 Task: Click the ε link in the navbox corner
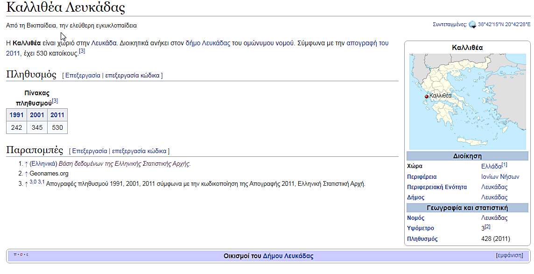27,255
